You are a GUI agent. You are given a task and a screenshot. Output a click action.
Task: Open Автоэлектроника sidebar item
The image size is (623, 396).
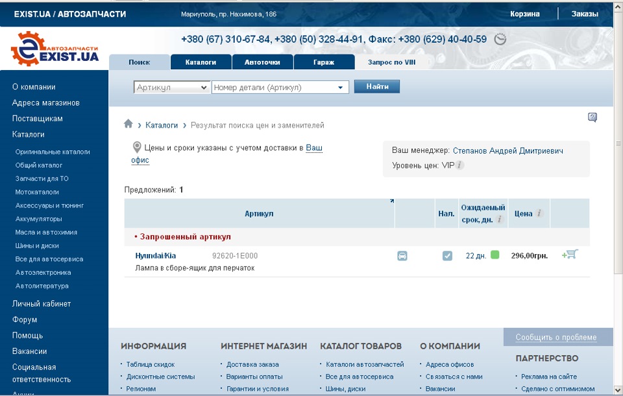(x=43, y=273)
